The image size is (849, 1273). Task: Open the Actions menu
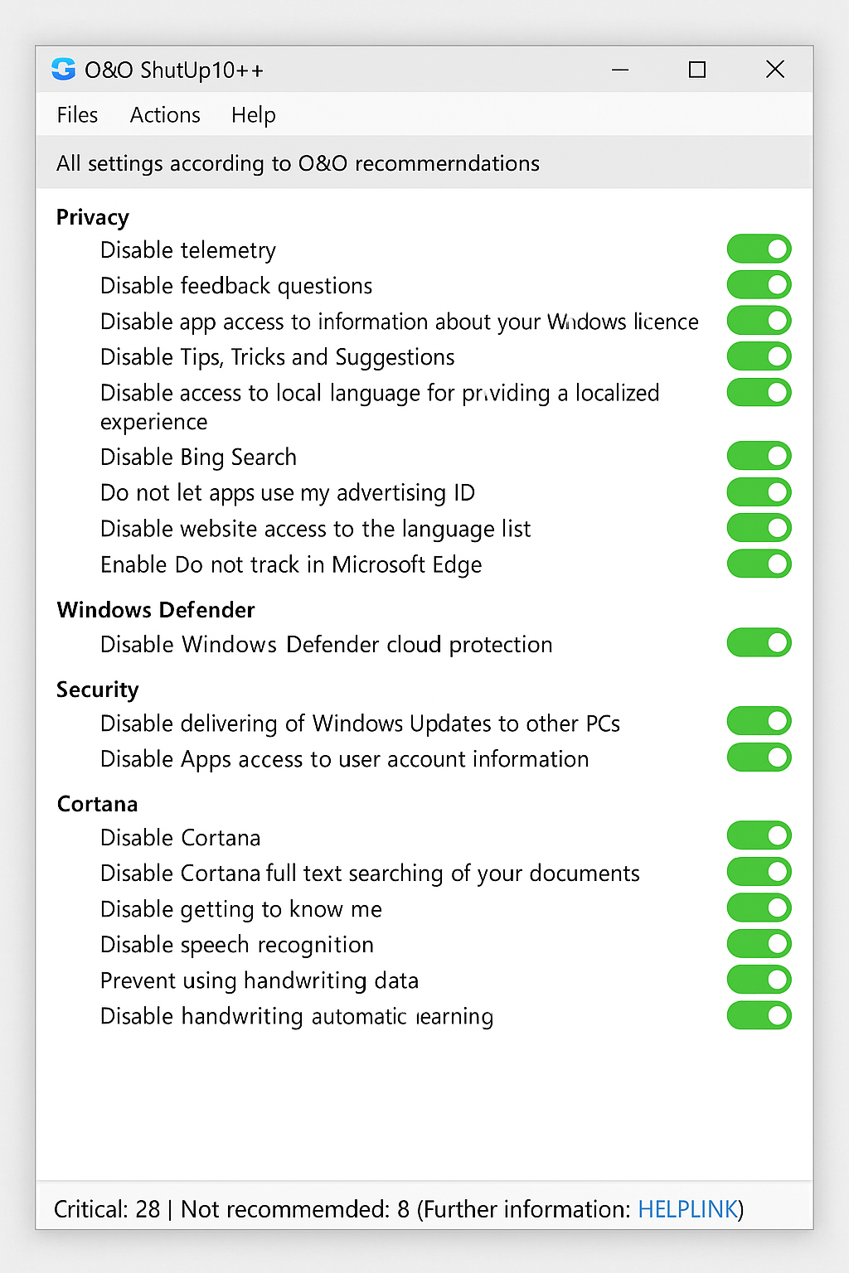(165, 115)
